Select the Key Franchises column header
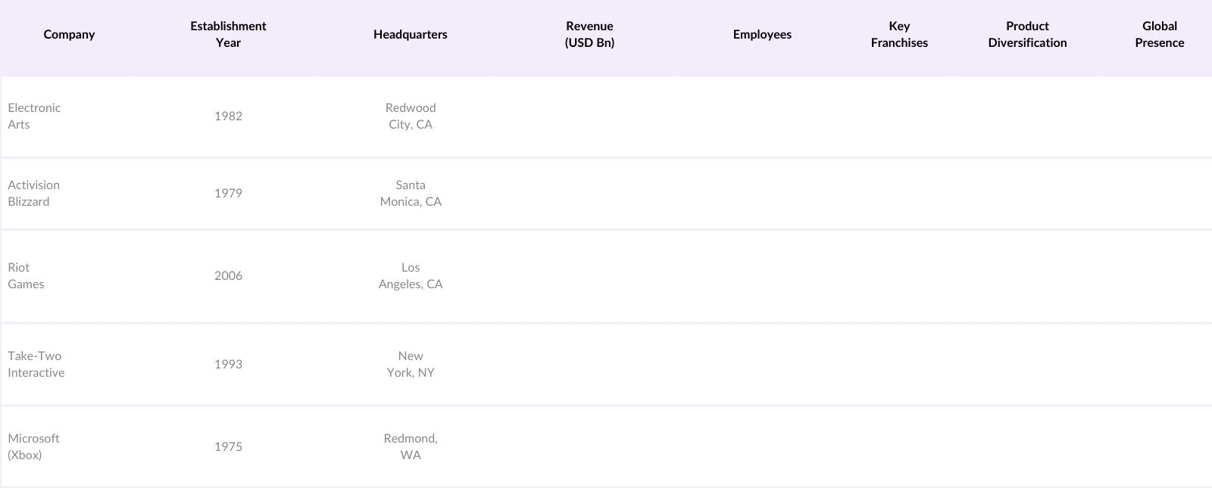Image resolution: width=1212 pixels, height=494 pixels. point(899,35)
